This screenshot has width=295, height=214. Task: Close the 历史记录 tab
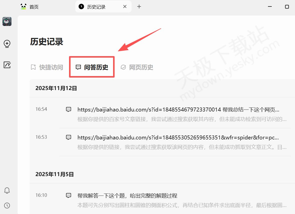click(x=125, y=7)
